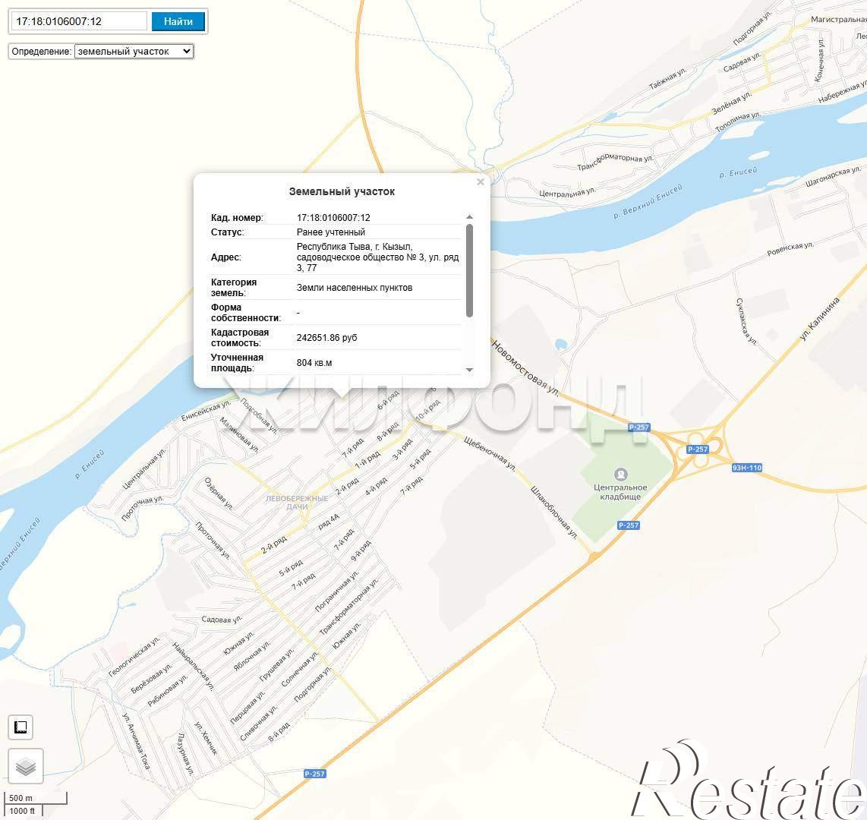
Task: Click the Шагонарская ул. street label
Action: pyautogui.click(x=833, y=177)
